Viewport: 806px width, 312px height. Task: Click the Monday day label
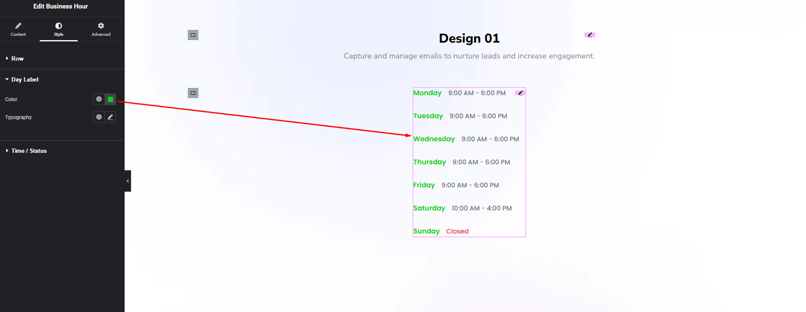(x=427, y=93)
